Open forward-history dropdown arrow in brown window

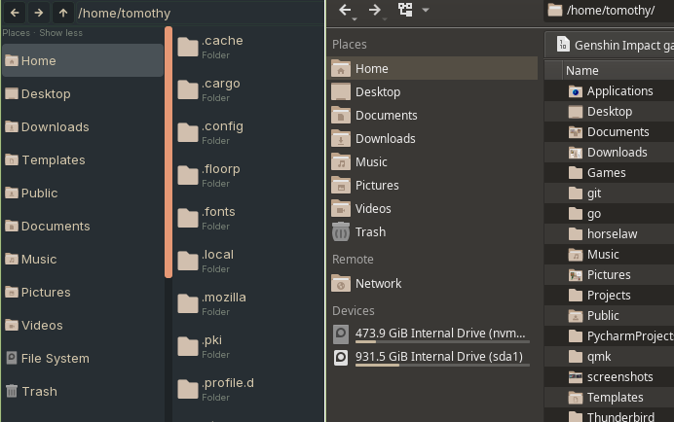point(385,19)
